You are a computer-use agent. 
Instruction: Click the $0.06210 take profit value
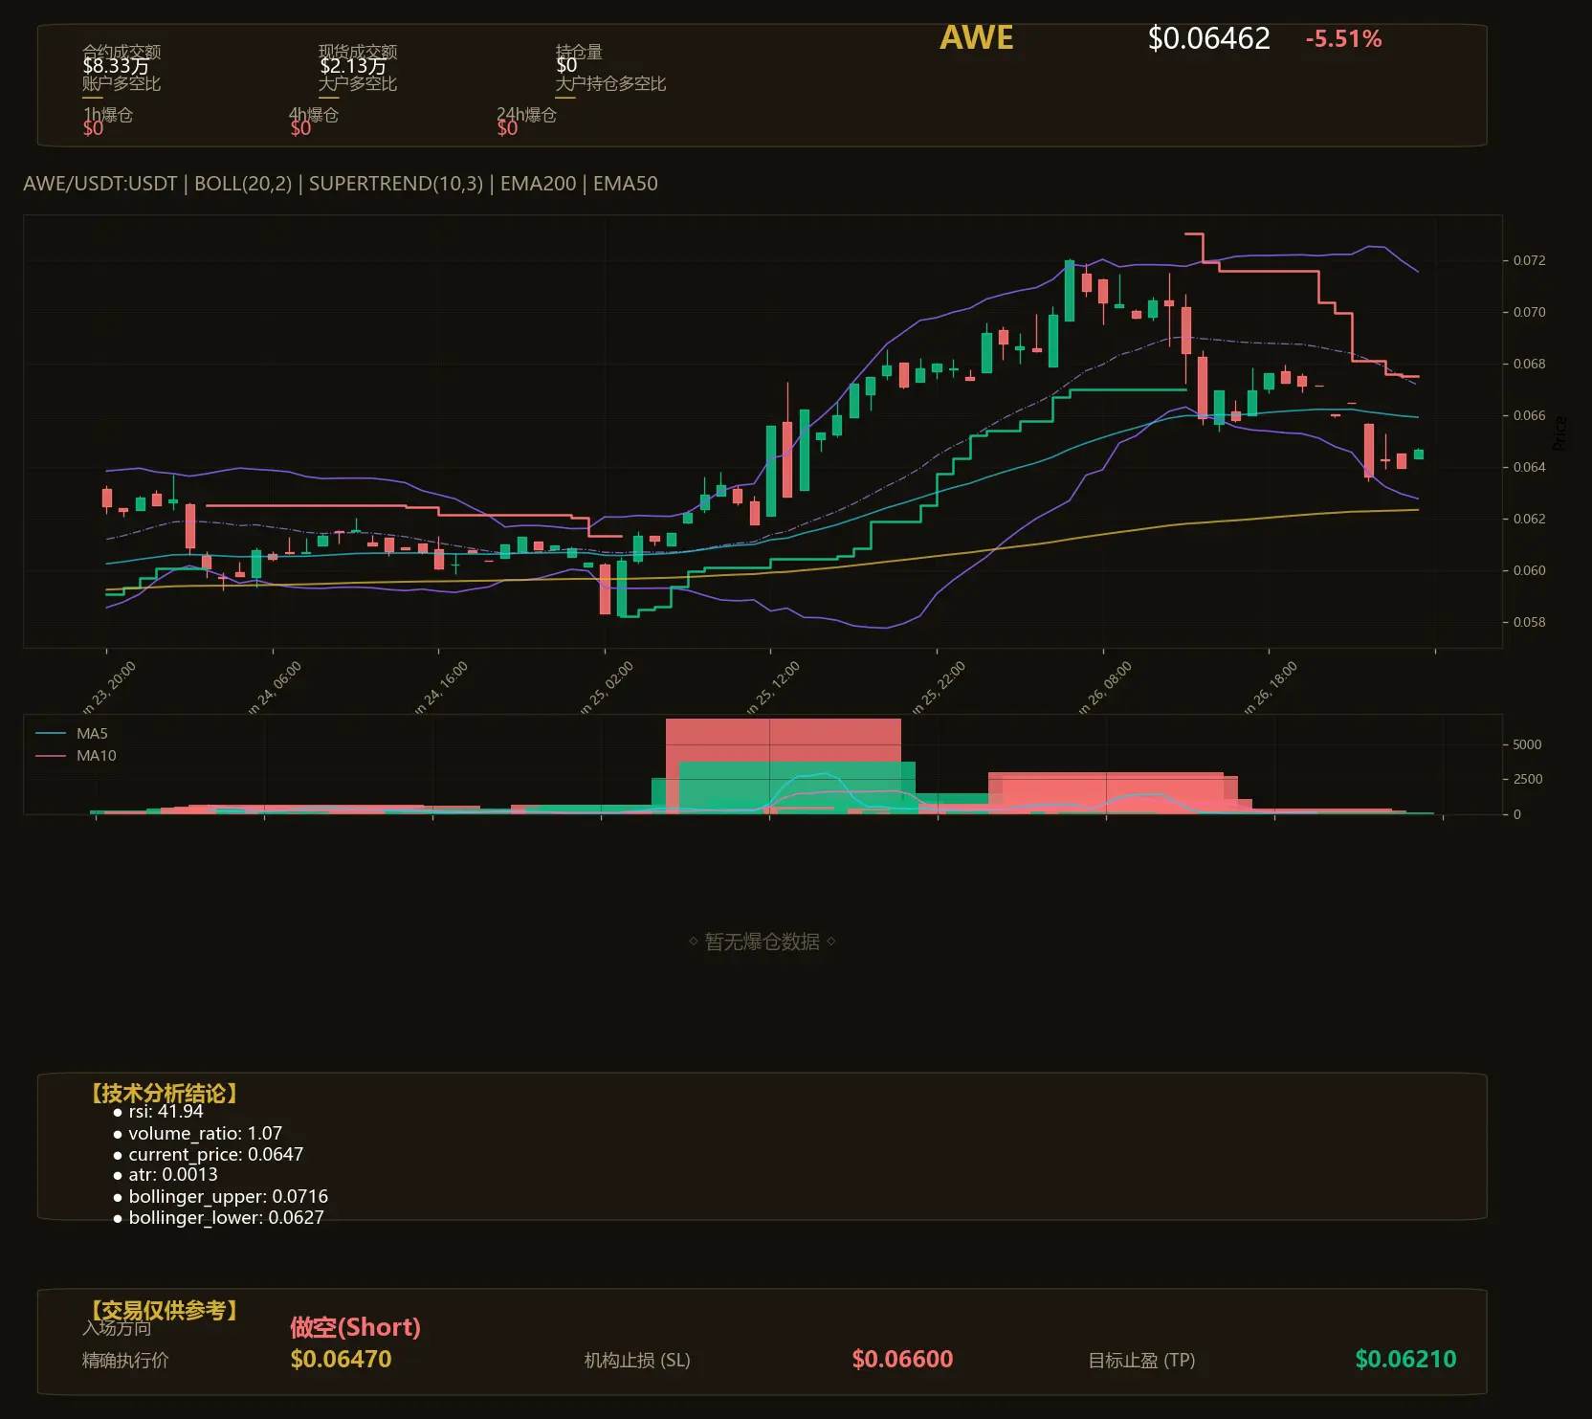point(1406,1360)
